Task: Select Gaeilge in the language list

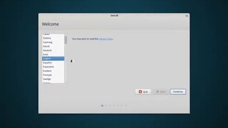Action: coord(53,79)
